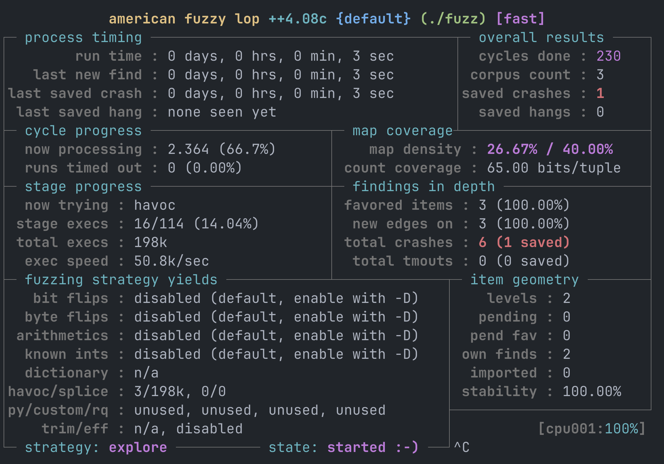The height and width of the screenshot is (464, 664).
Task: Click the 'american fuzzy lop' title text
Action: (184, 19)
